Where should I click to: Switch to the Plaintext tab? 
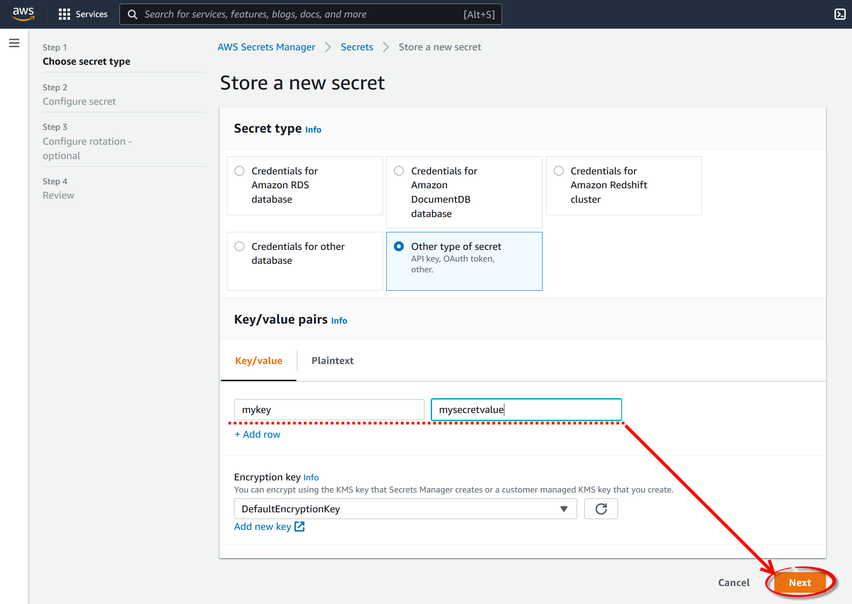pos(332,361)
